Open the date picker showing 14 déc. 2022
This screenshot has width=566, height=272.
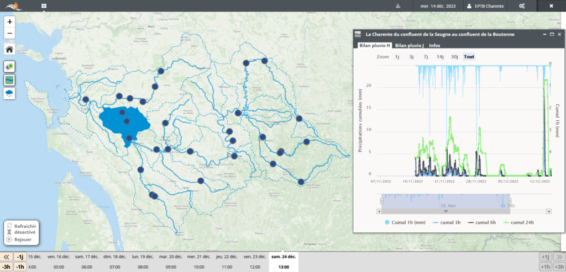pos(438,6)
